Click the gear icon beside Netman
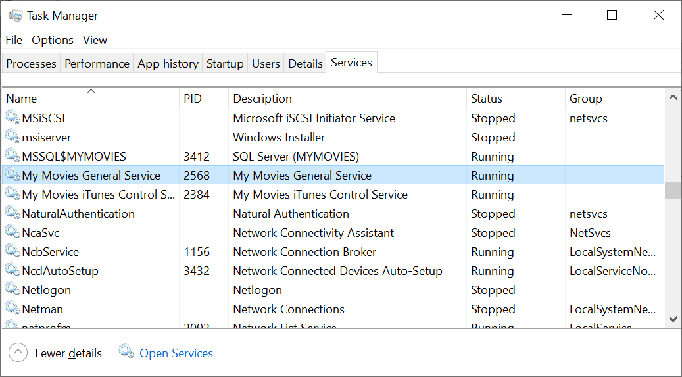Image resolution: width=682 pixels, height=377 pixels. pos(12,309)
